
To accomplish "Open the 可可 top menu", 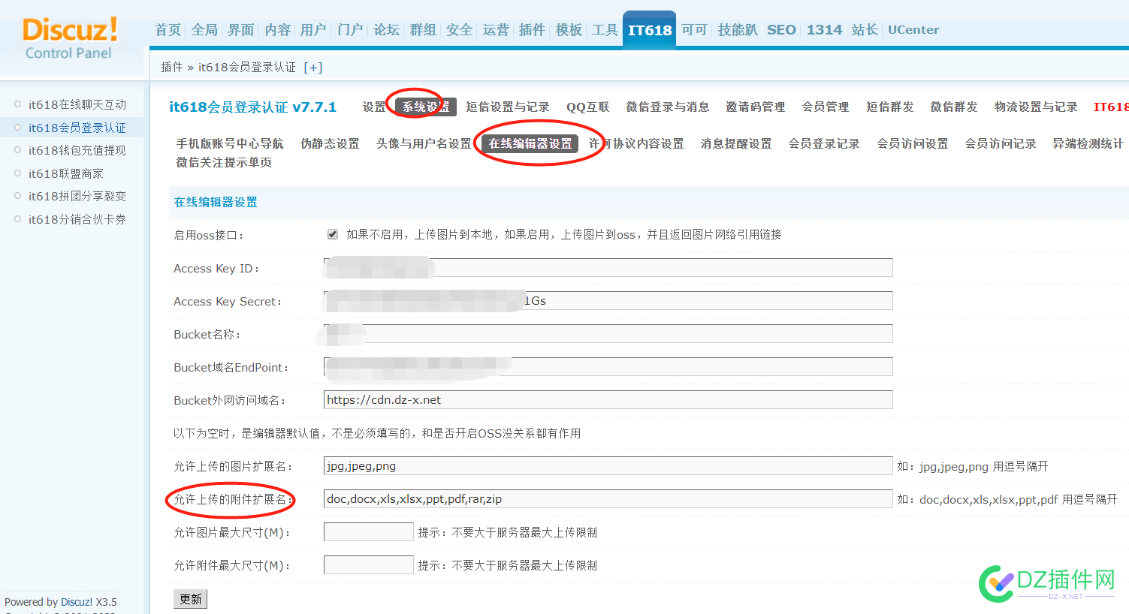I will pos(695,30).
